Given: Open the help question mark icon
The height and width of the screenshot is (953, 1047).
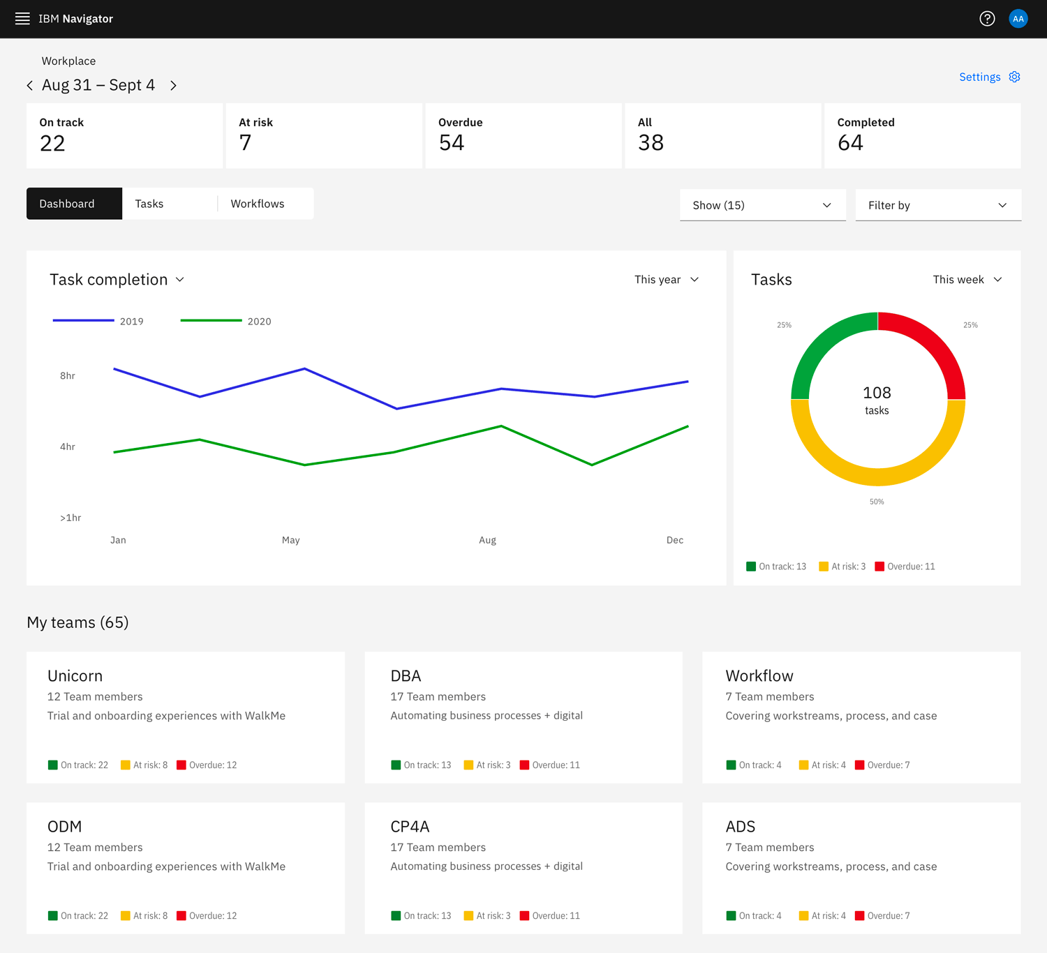Looking at the screenshot, I should 987,19.
